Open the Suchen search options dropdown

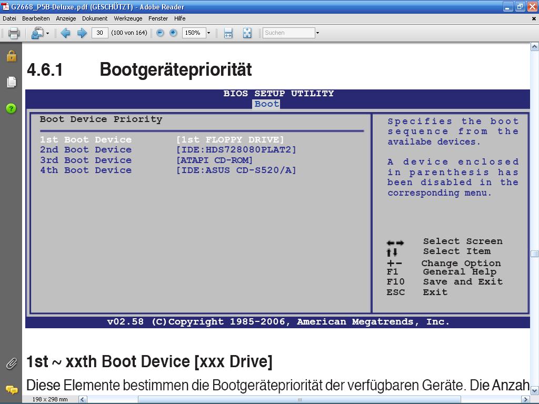pyautogui.click(x=317, y=33)
